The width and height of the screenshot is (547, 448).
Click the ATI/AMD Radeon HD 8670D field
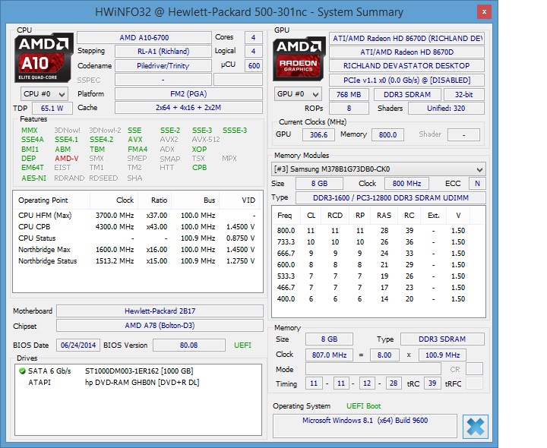tap(406, 52)
